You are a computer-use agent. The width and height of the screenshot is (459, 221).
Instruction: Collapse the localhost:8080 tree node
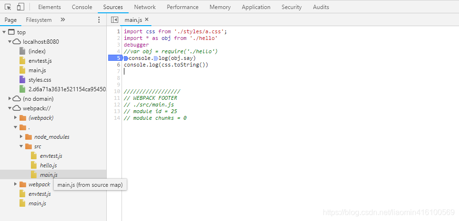pos(9,42)
